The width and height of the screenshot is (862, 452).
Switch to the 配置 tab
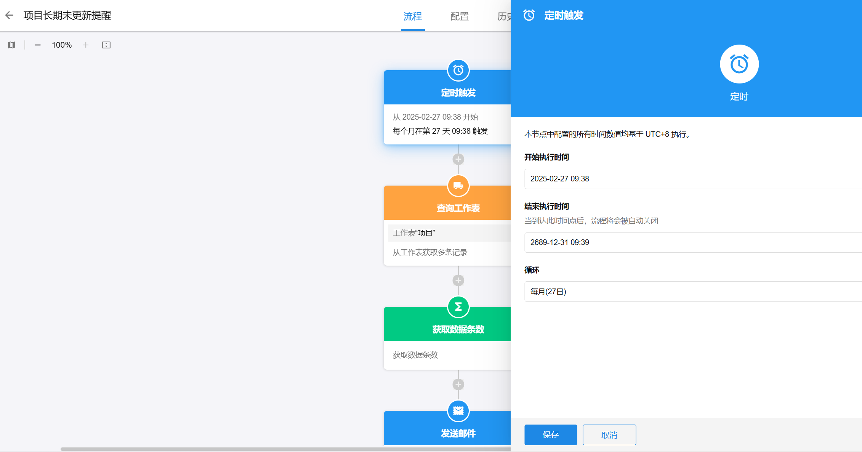pyautogui.click(x=460, y=16)
